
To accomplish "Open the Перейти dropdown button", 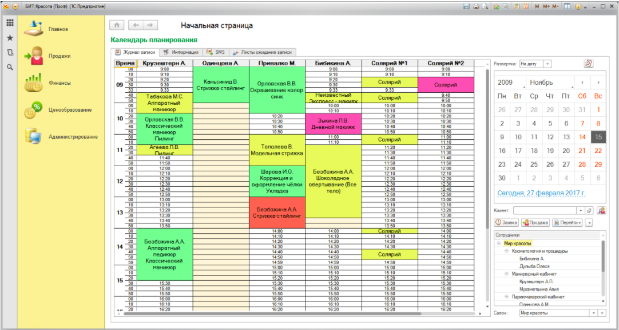I will (568, 223).
